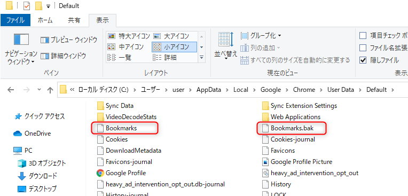
Task: Switch to the 共有 ribbon tab
Action: pyautogui.click(x=74, y=20)
